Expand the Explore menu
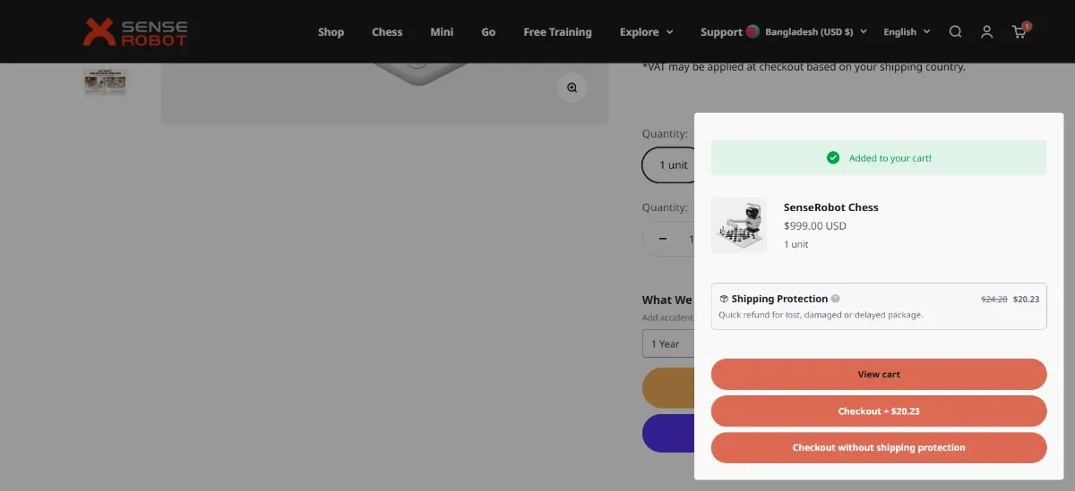The width and height of the screenshot is (1075, 491). tap(646, 32)
